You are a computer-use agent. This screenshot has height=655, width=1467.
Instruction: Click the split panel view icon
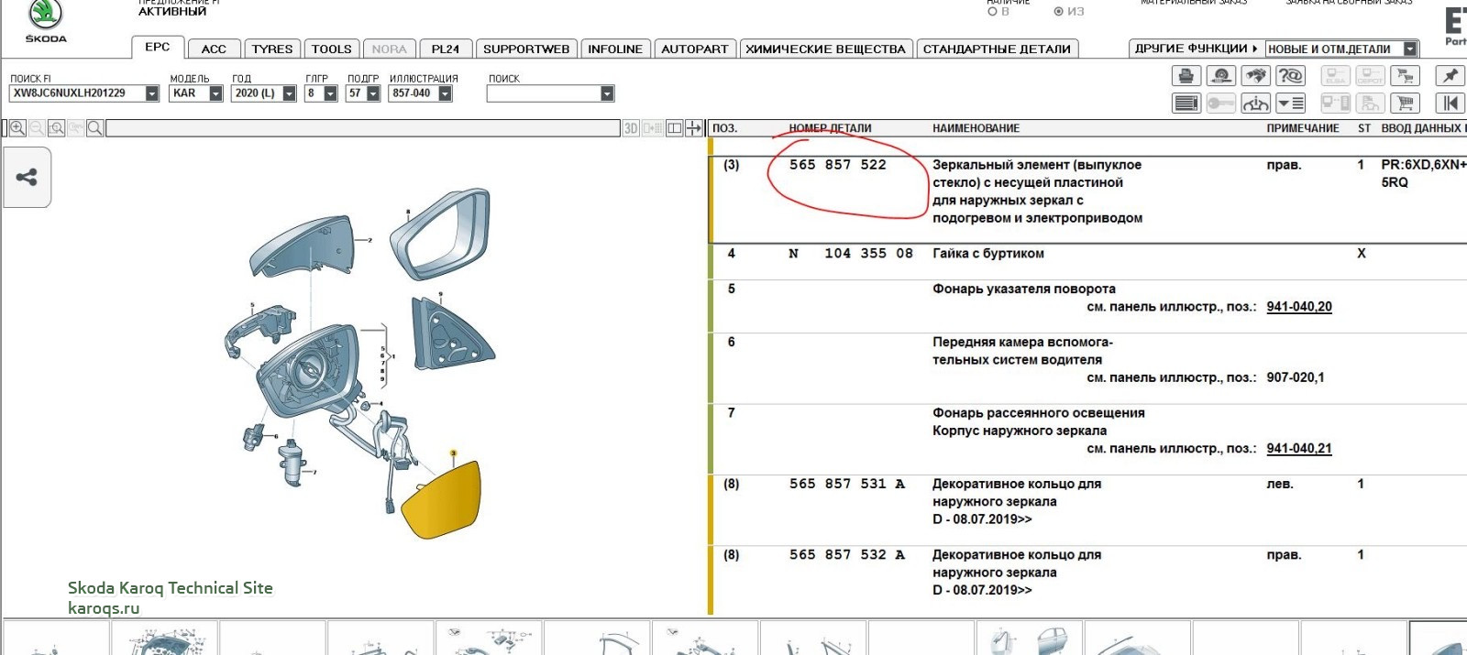[x=674, y=128]
